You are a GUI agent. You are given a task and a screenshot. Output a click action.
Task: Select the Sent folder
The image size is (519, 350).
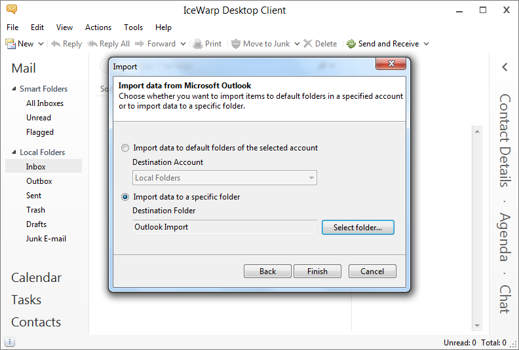pyautogui.click(x=33, y=196)
